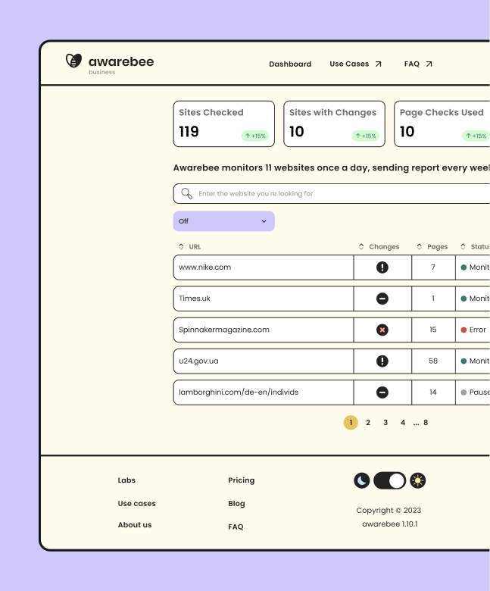
Task: Open the Dashboard nav item
Action: pos(290,64)
